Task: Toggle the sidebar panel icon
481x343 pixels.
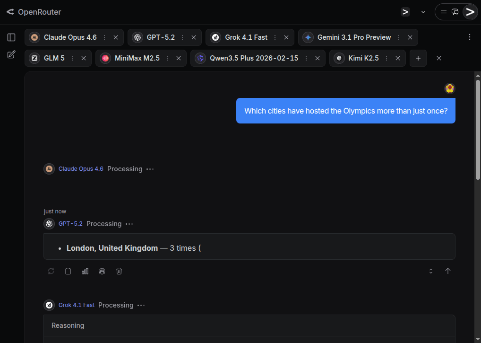Action: [x=11, y=37]
